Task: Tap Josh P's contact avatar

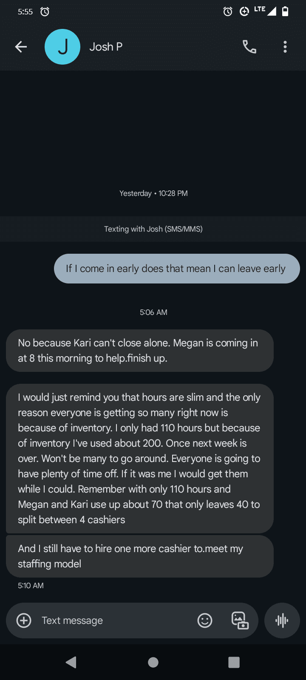Action: click(62, 47)
